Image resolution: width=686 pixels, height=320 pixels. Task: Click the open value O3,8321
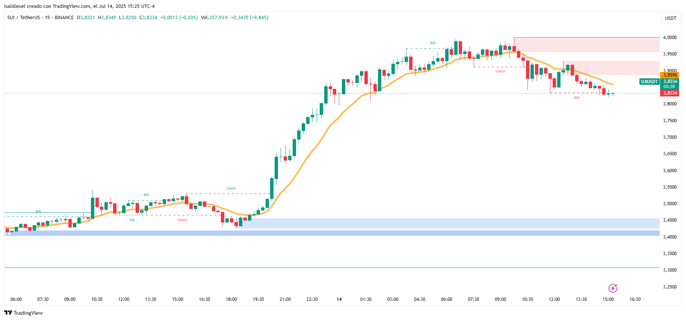pyautogui.click(x=86, y=18)
